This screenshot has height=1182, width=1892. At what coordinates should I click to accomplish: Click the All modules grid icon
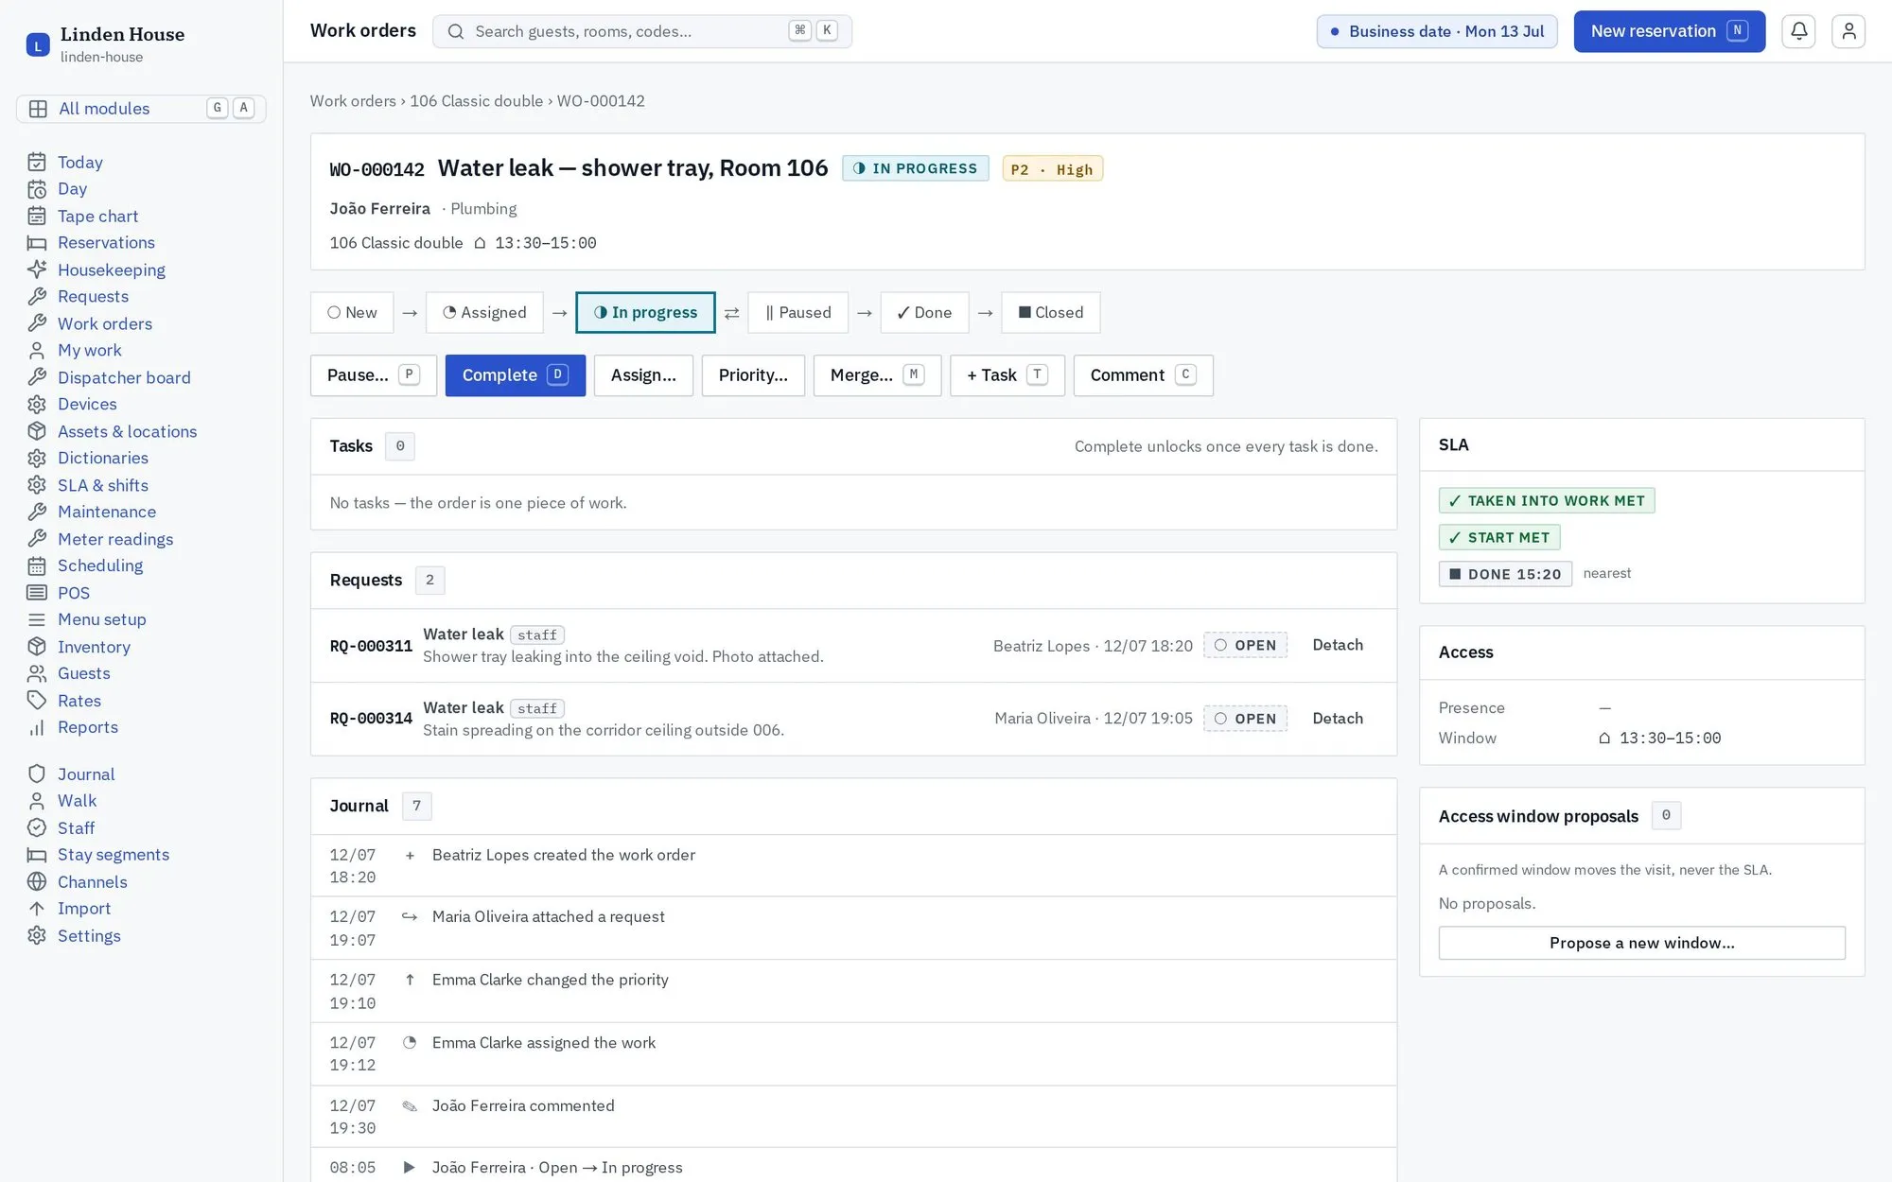pyautogui.click(x=38, y=109)
